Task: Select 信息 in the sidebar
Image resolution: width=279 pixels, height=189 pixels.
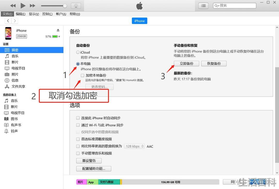Action: coord(32,80)
